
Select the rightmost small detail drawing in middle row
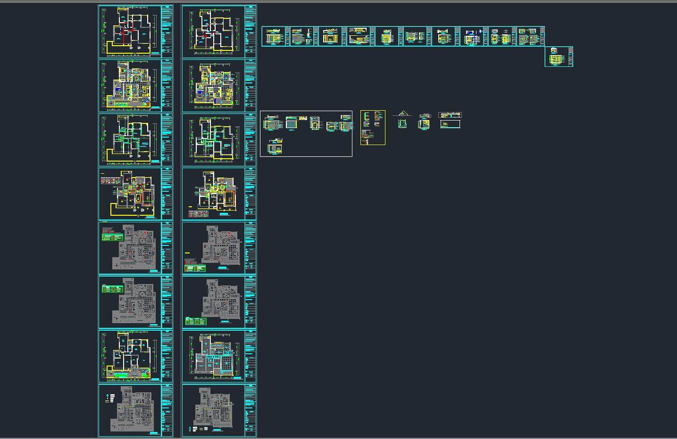point(450,121)
